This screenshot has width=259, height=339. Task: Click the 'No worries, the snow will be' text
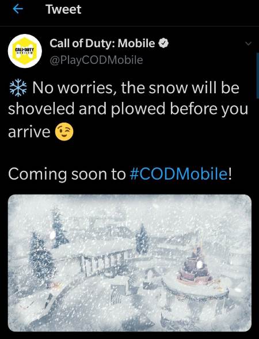click(136, 88)
